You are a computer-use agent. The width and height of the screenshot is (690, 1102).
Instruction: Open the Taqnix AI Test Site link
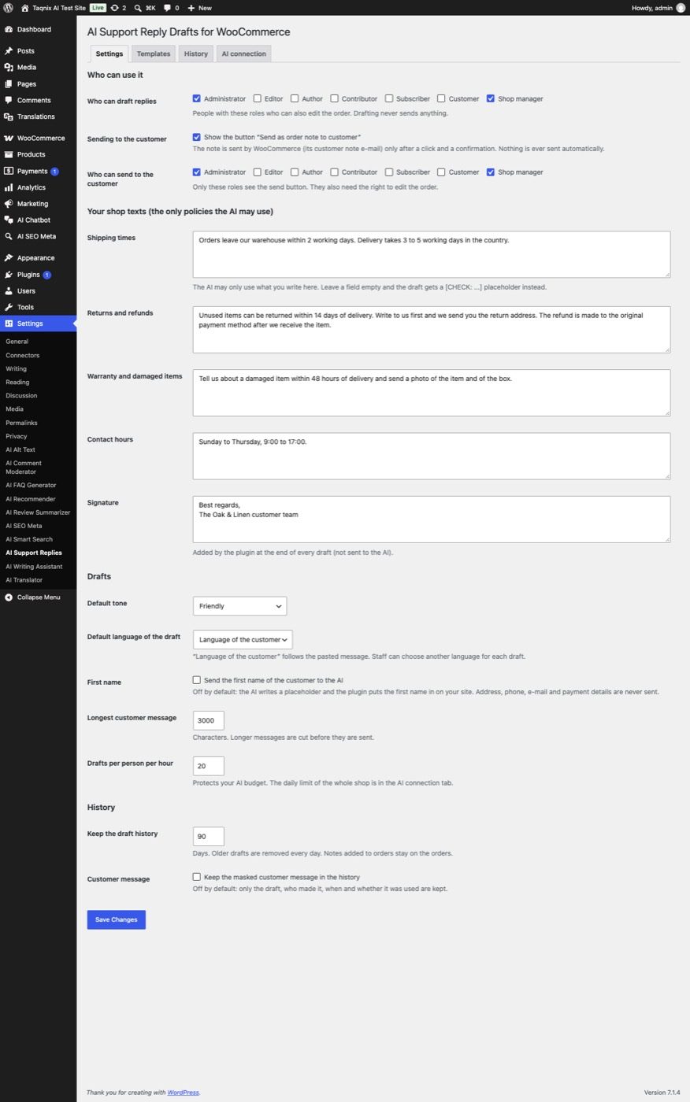[x=54, y=8]
